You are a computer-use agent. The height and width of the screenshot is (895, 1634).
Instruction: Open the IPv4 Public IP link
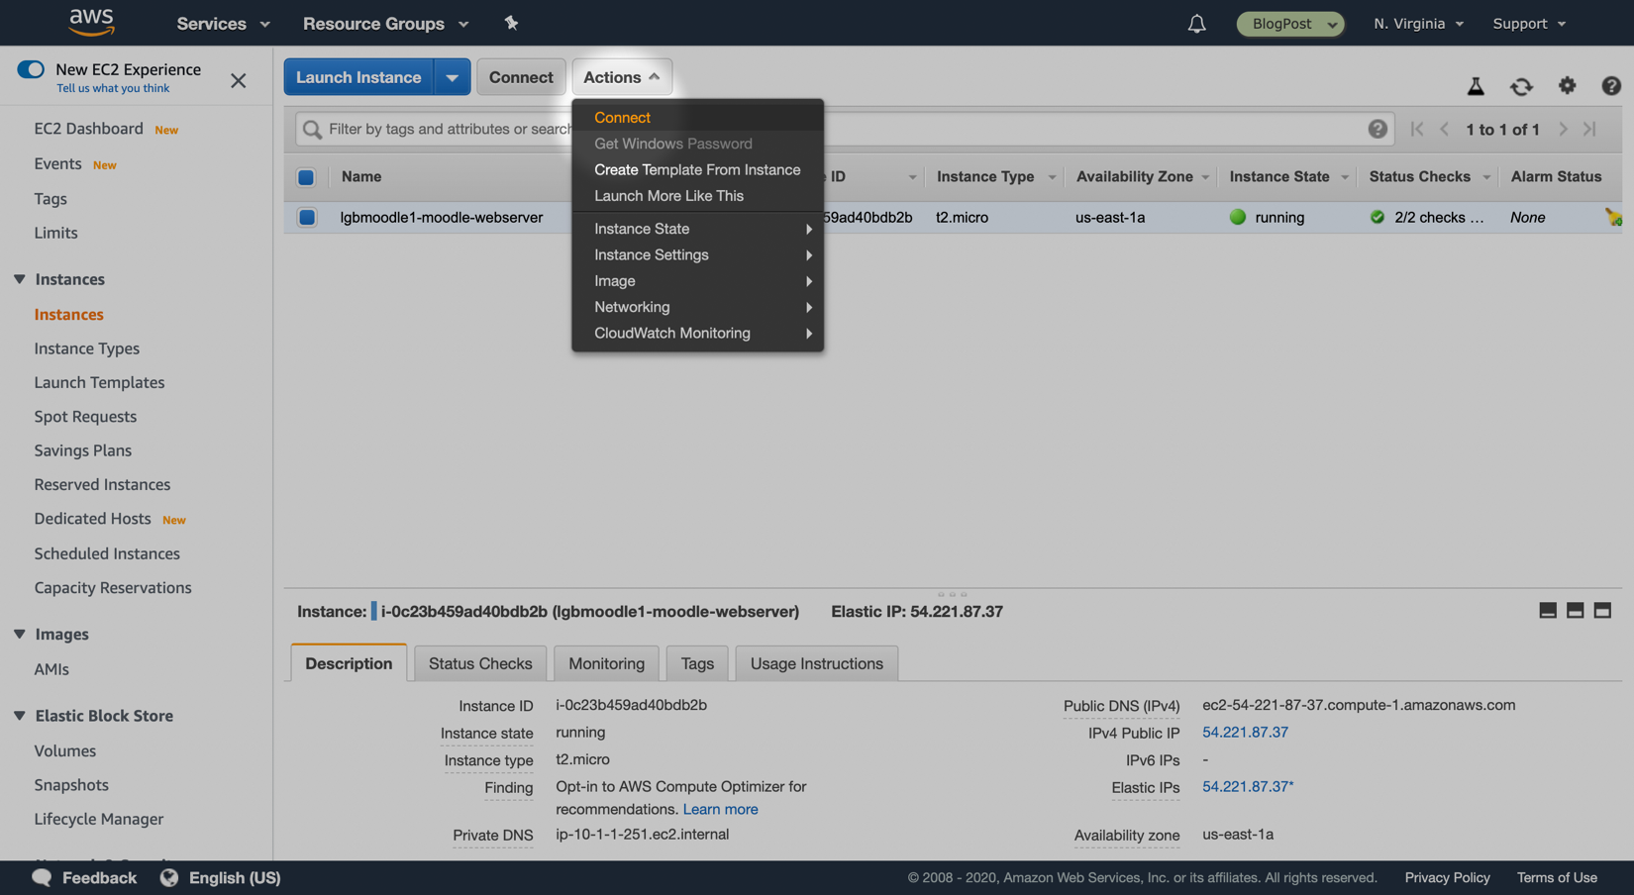point(1245,733)
